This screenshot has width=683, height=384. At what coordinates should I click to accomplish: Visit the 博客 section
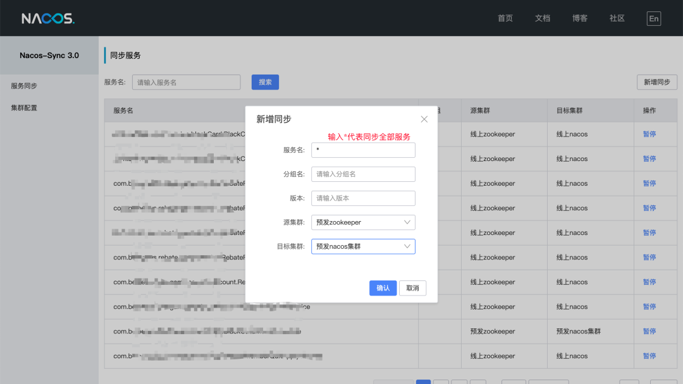pyautogui.click(x=579, y=18)
